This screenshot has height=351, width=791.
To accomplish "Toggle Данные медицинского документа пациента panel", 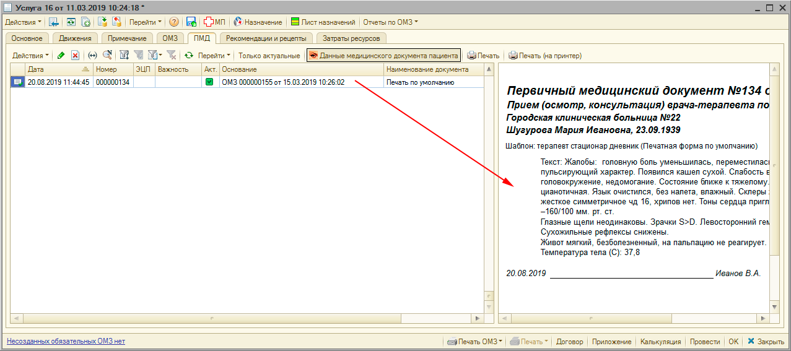I will (383, 56).
